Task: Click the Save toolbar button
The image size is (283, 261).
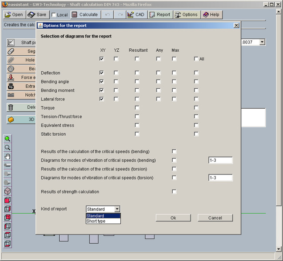Action: pyautogui.click(x=37, y=14)
